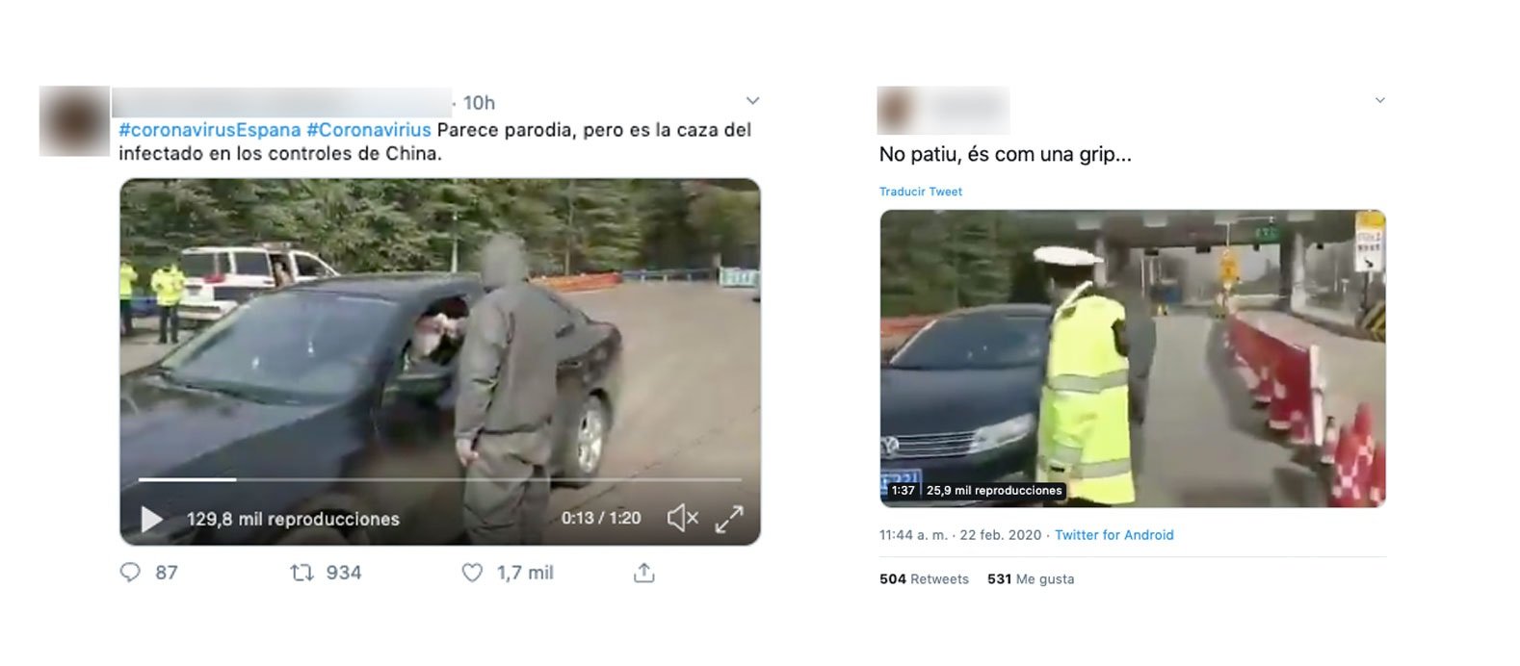The height and width of the screenshot is (666, 1520).
Task: Click the Traducir Tweet link
Action: point(921,192)
